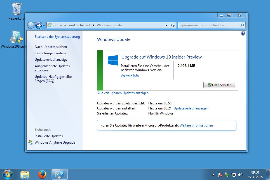Screen dimensions: 270x180
Task: Open the taskbar clock showing 09:00
Action: [255, 175]
